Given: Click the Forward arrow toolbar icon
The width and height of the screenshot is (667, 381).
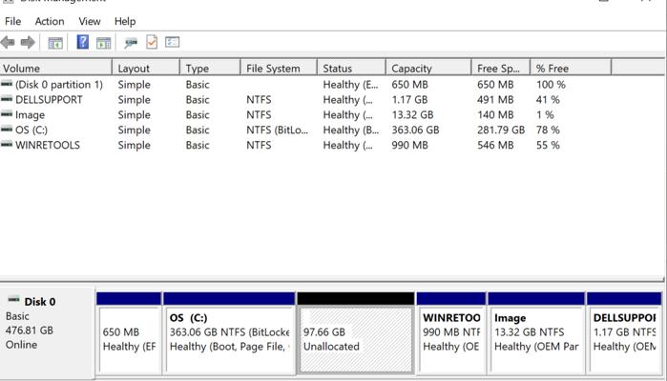Looking at the screenshot, I should click(28, 43).
